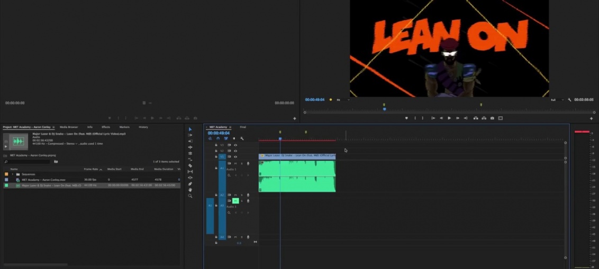Switch to the History tab
The image size is (599, 269).
click(143, 127)
